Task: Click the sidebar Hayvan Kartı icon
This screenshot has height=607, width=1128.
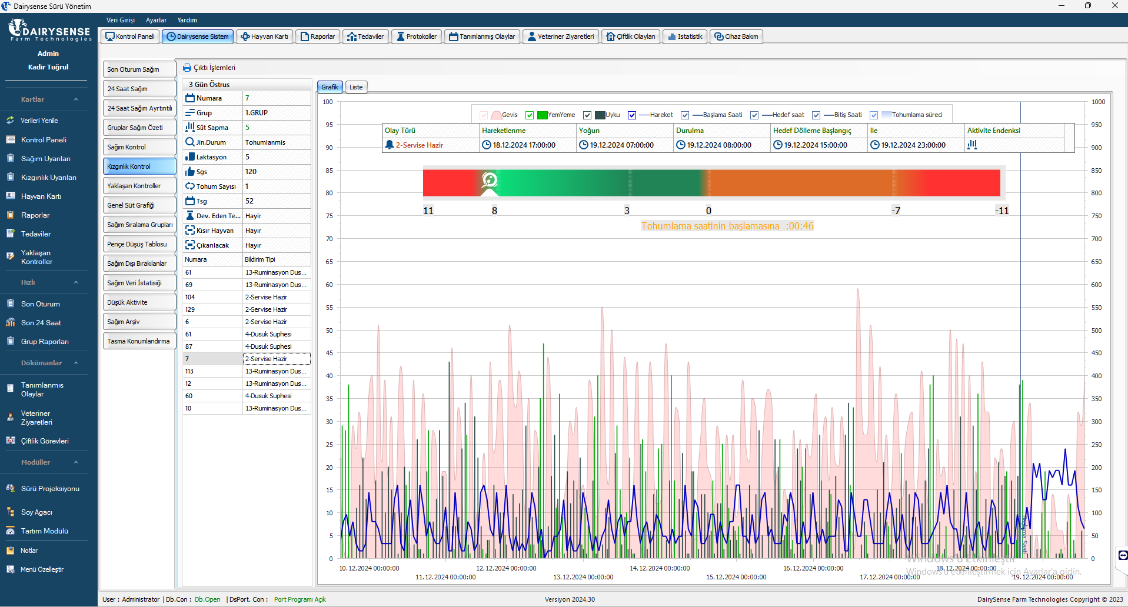Action: [x=10, y=196]
